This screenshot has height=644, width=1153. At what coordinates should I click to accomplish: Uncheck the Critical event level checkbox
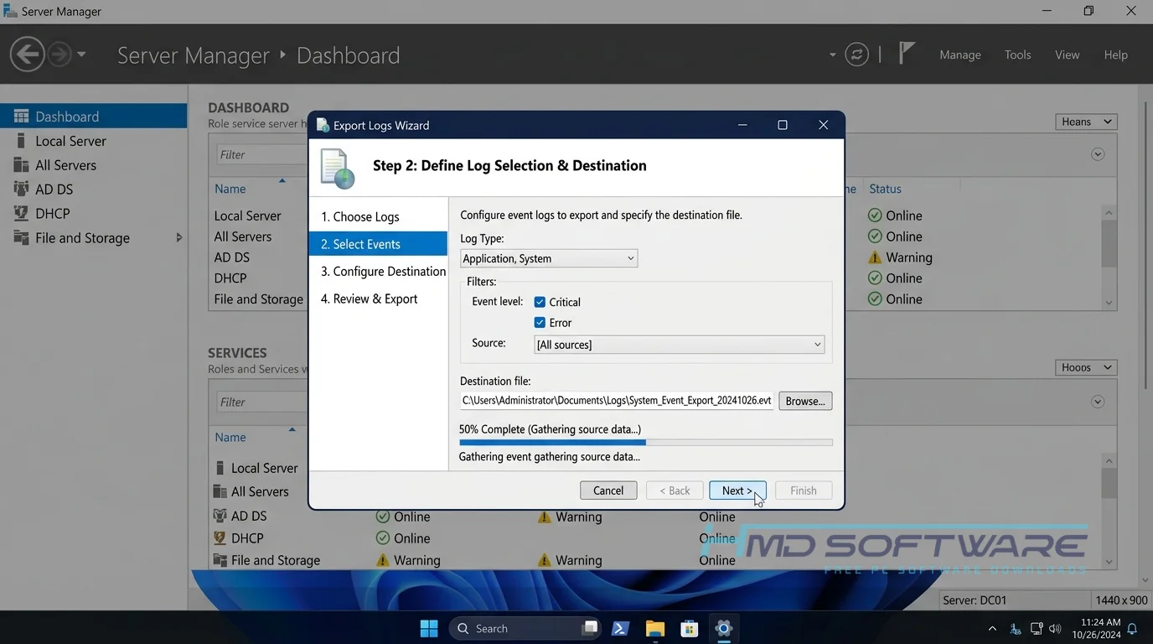(x=540, y=302)
